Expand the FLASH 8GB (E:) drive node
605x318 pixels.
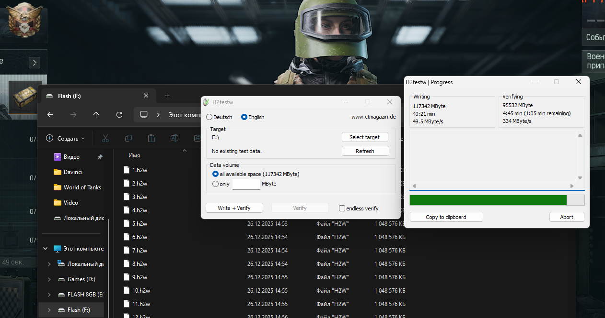[49, 295]
